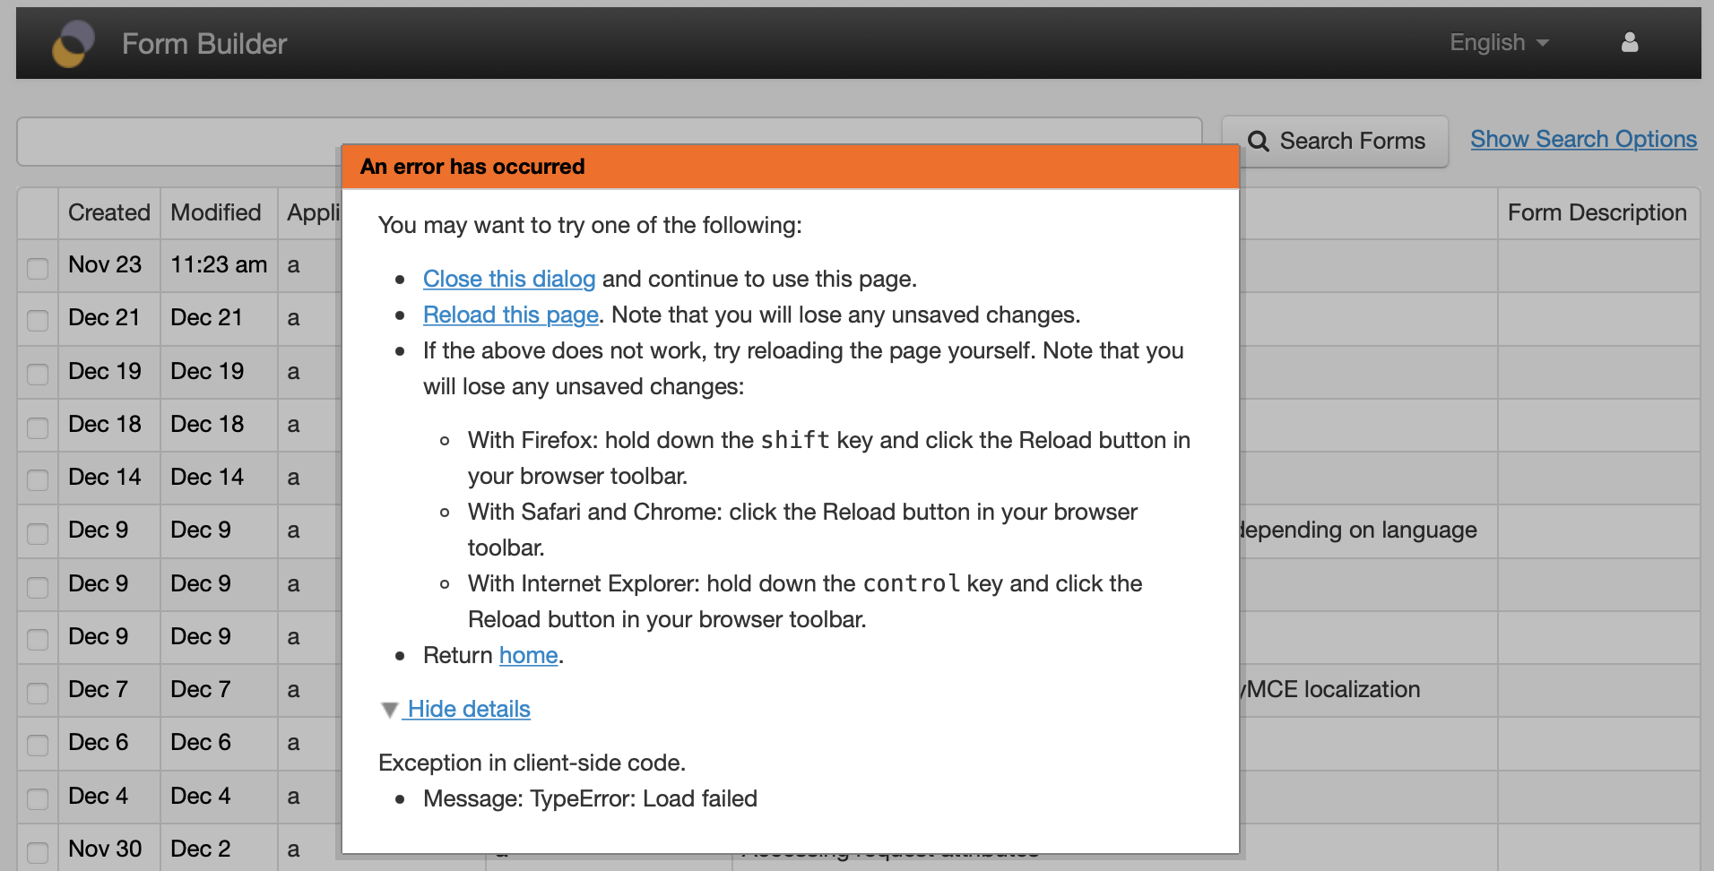Sort by the Created column header
The width and height of the screenshot is (1714, 871).
coord(108,212)
